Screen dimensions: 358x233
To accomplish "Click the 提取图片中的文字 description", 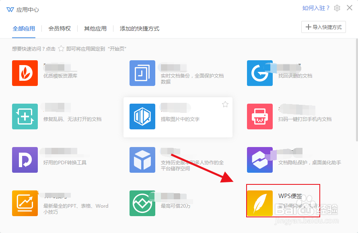I will point(180,119).
